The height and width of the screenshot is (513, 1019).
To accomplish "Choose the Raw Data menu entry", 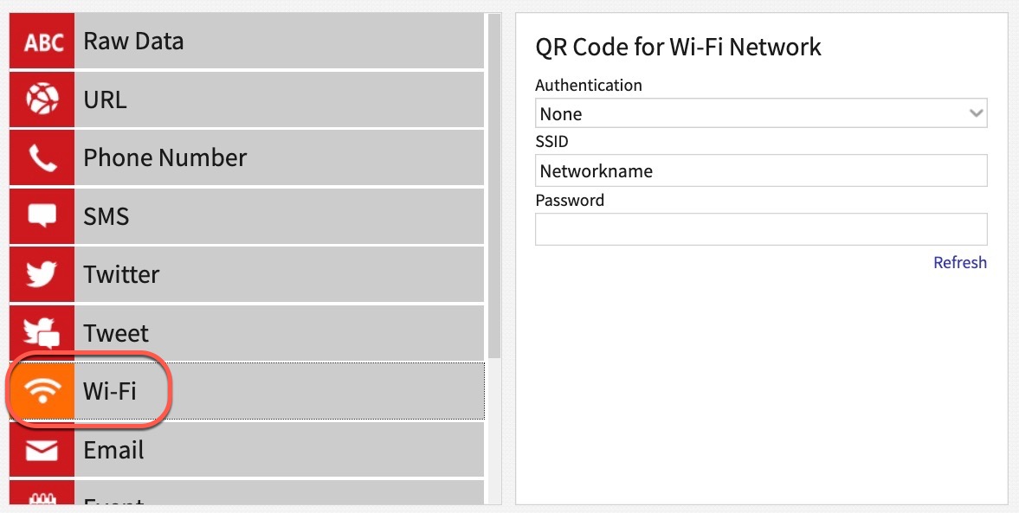I will [133, 42].
